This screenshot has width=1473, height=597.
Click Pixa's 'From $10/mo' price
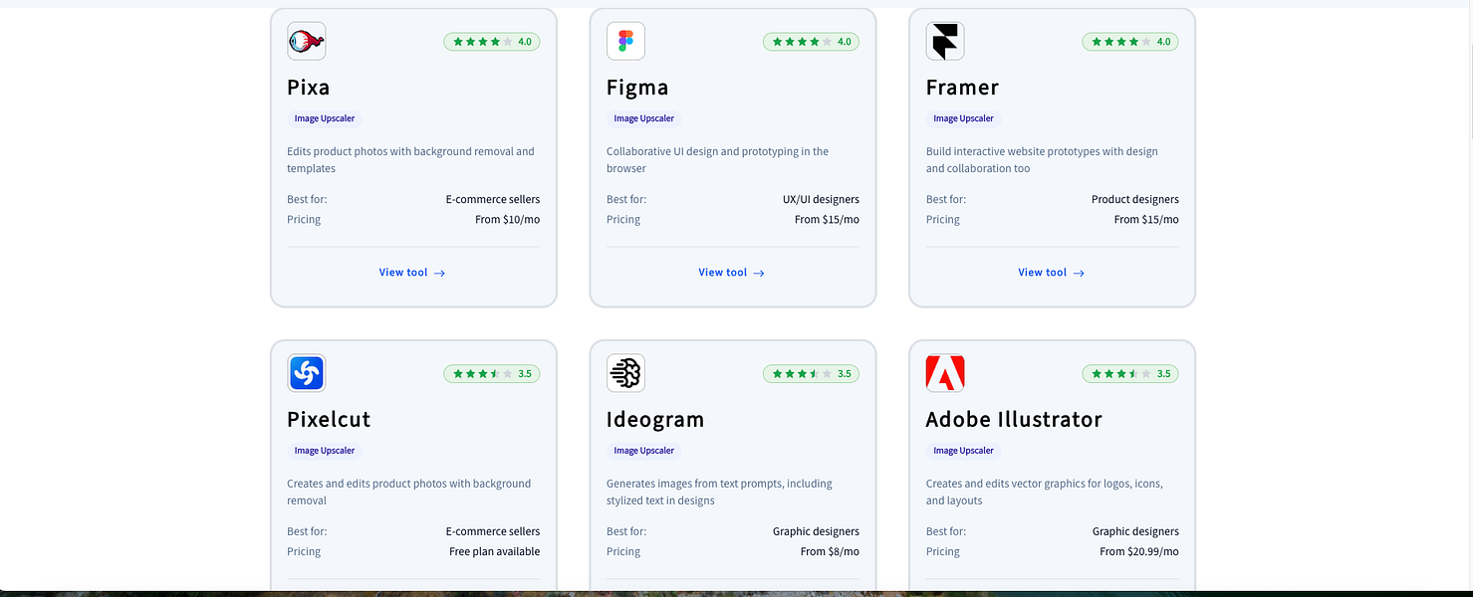pyautogui.click(x=508, y=220)
